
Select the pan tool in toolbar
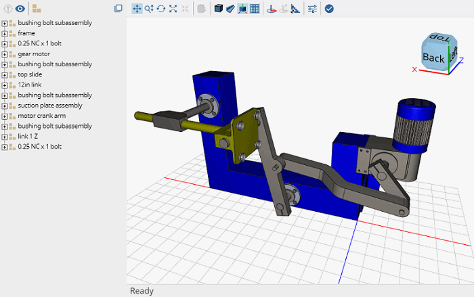pyautogui.click(x=137, y=9)
